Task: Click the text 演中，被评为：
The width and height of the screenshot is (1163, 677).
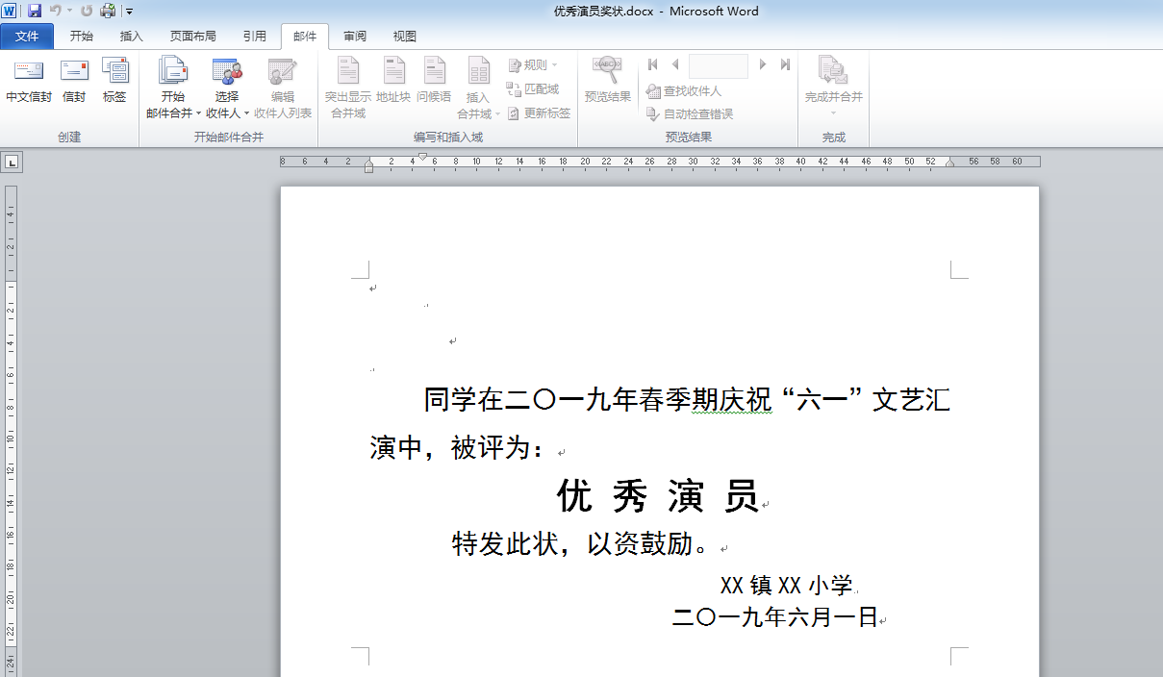Action: [457, 448]
